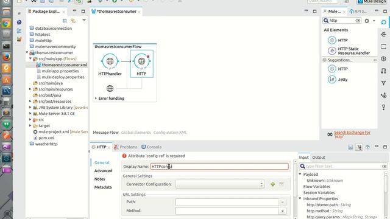
Task: Focus the palette search box containing http
Action: click(342, 21)
